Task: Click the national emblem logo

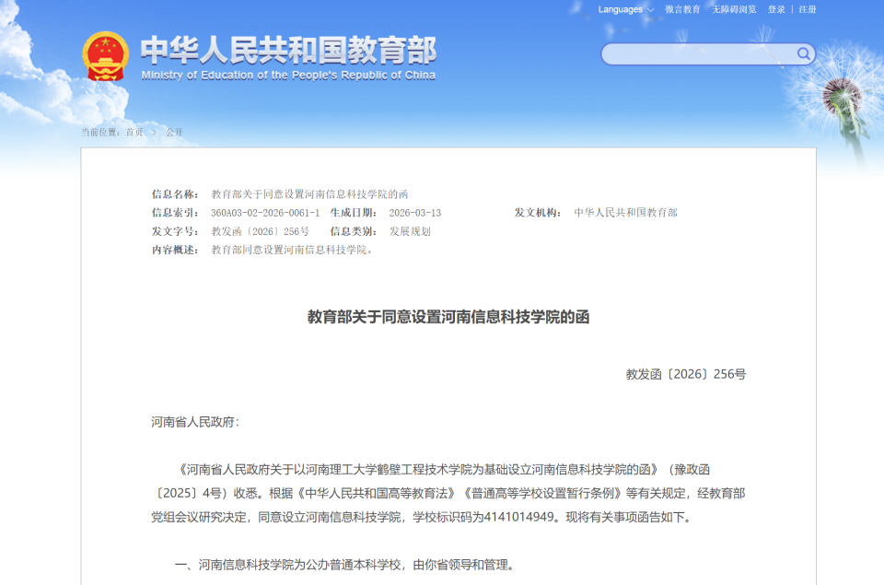Action: coord(105,56)
